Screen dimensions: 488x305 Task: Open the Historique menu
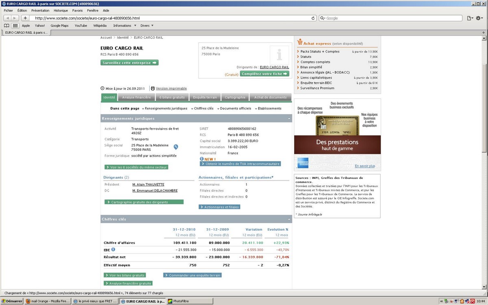point(61,11)
